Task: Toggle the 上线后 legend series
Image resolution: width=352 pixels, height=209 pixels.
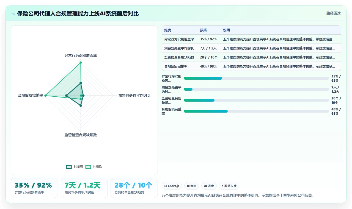Action: [94, 167]
